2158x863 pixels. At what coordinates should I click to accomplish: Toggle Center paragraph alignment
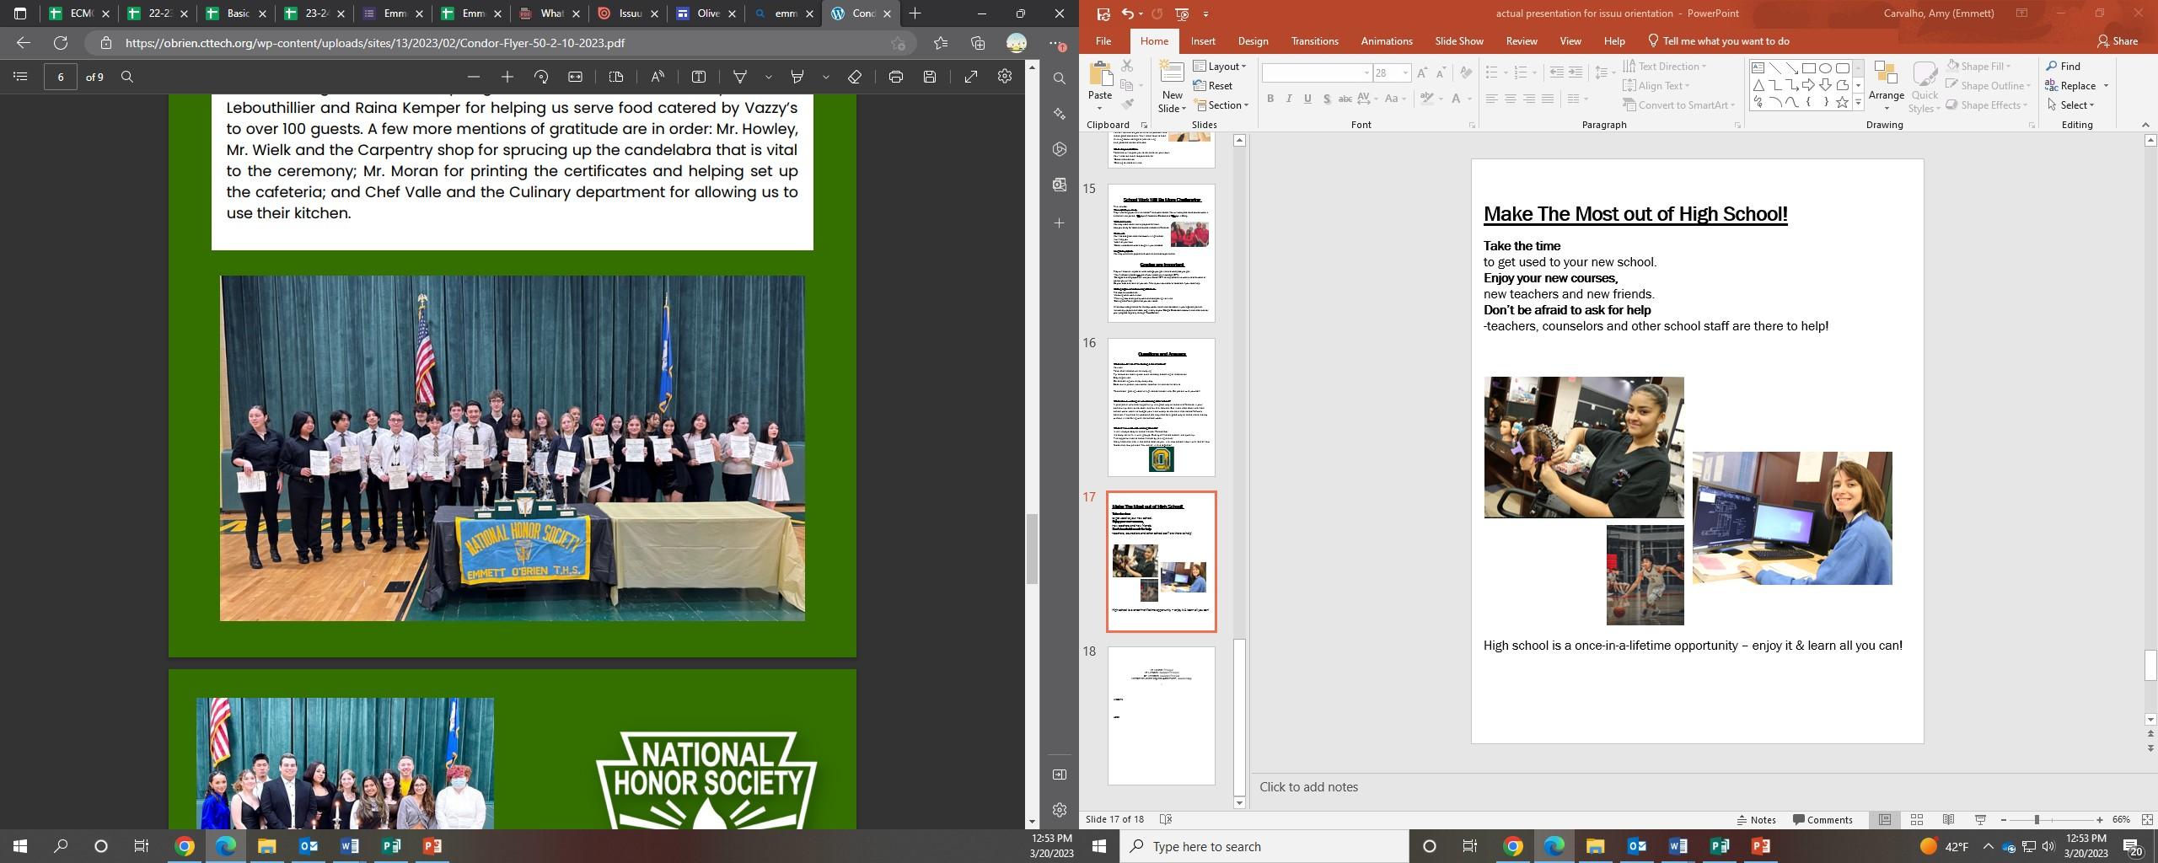[x=1511, y=99]
